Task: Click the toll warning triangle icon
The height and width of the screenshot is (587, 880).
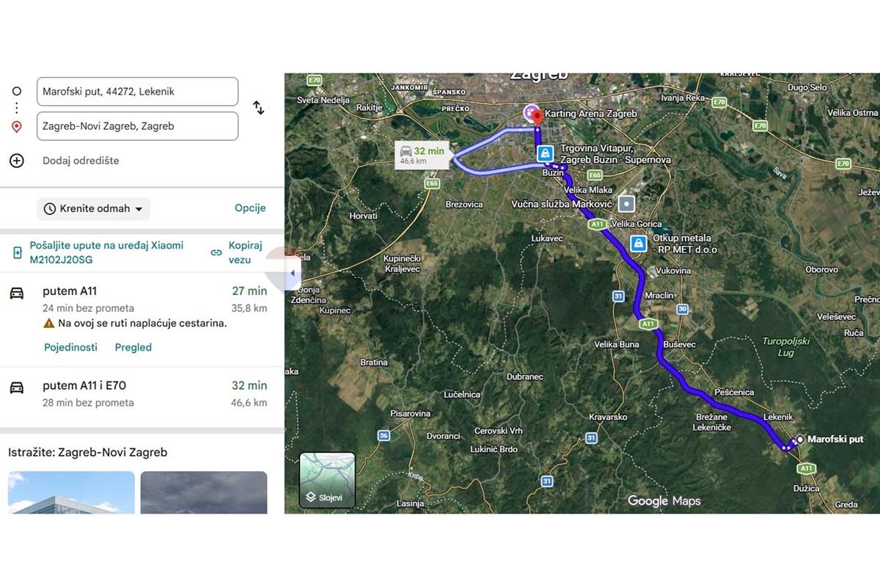Action: tap(48, 324)
